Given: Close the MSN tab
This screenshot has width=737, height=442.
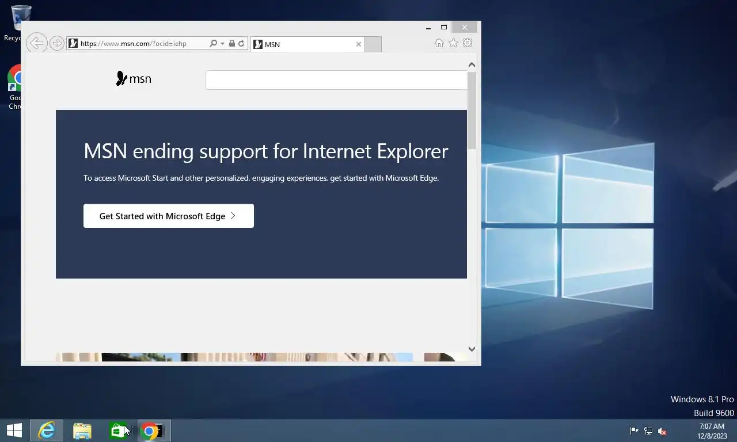Looking at the screenshot, I should point(359,44).
